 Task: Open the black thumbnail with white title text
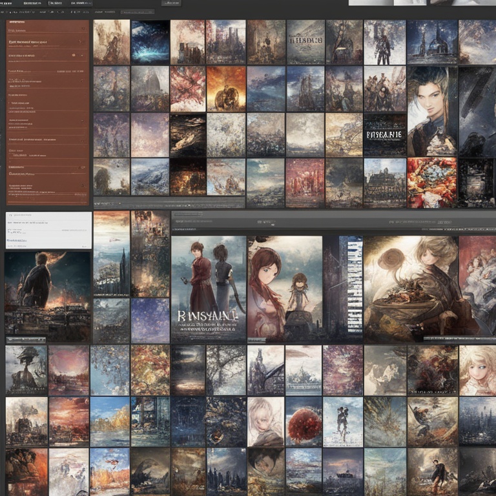coord(385,135)
